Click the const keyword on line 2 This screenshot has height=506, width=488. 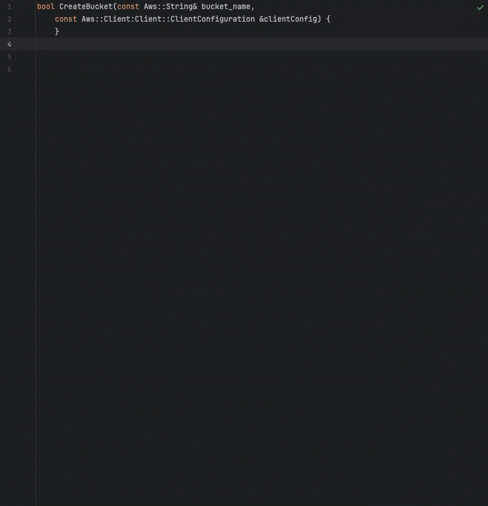66,19
